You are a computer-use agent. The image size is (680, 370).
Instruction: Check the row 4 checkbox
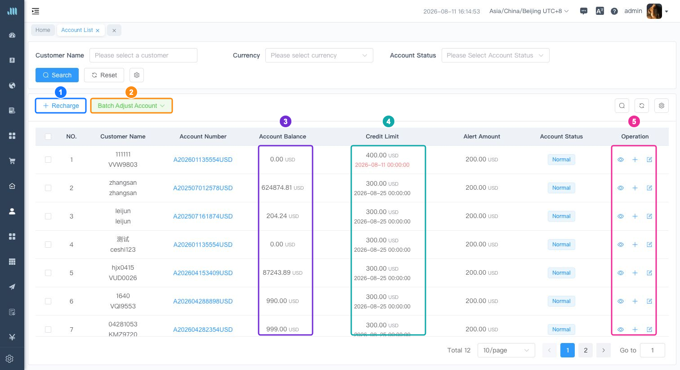click(48, 245)
